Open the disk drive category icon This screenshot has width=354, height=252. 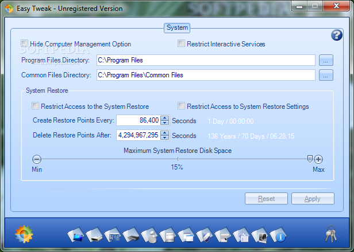click(94, 235)
